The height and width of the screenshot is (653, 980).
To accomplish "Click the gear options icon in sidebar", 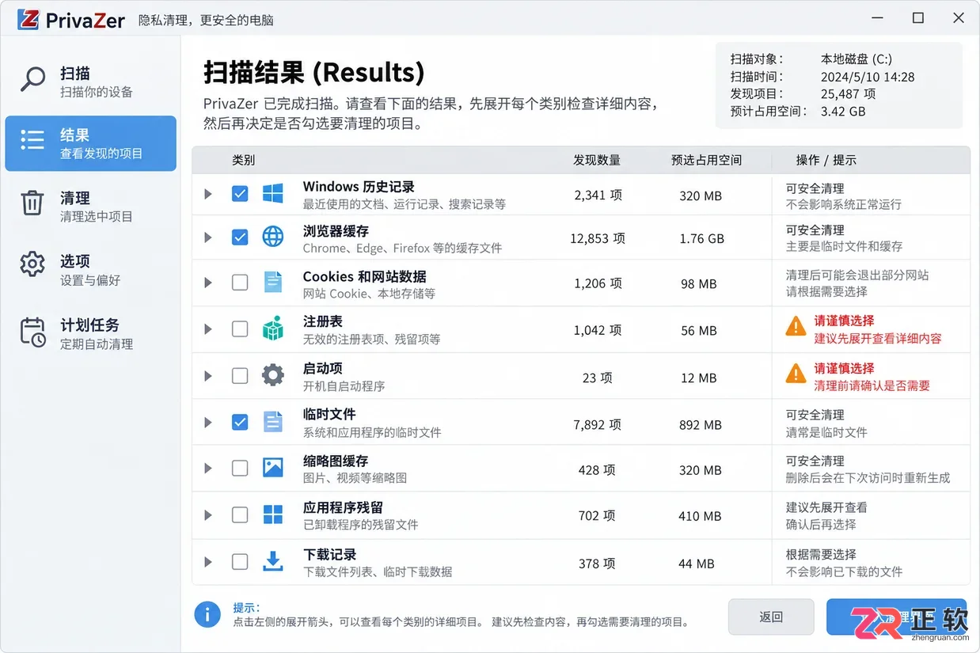I will [x=32, y=264].
